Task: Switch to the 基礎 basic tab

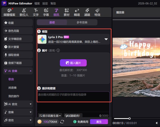Action: 52,22
